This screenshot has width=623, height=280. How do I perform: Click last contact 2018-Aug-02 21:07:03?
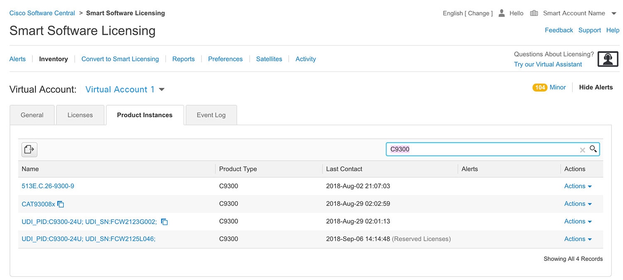(x=358, y=186)
